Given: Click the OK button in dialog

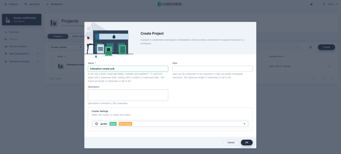Looking at the screenshot, I should coord(247,142).
